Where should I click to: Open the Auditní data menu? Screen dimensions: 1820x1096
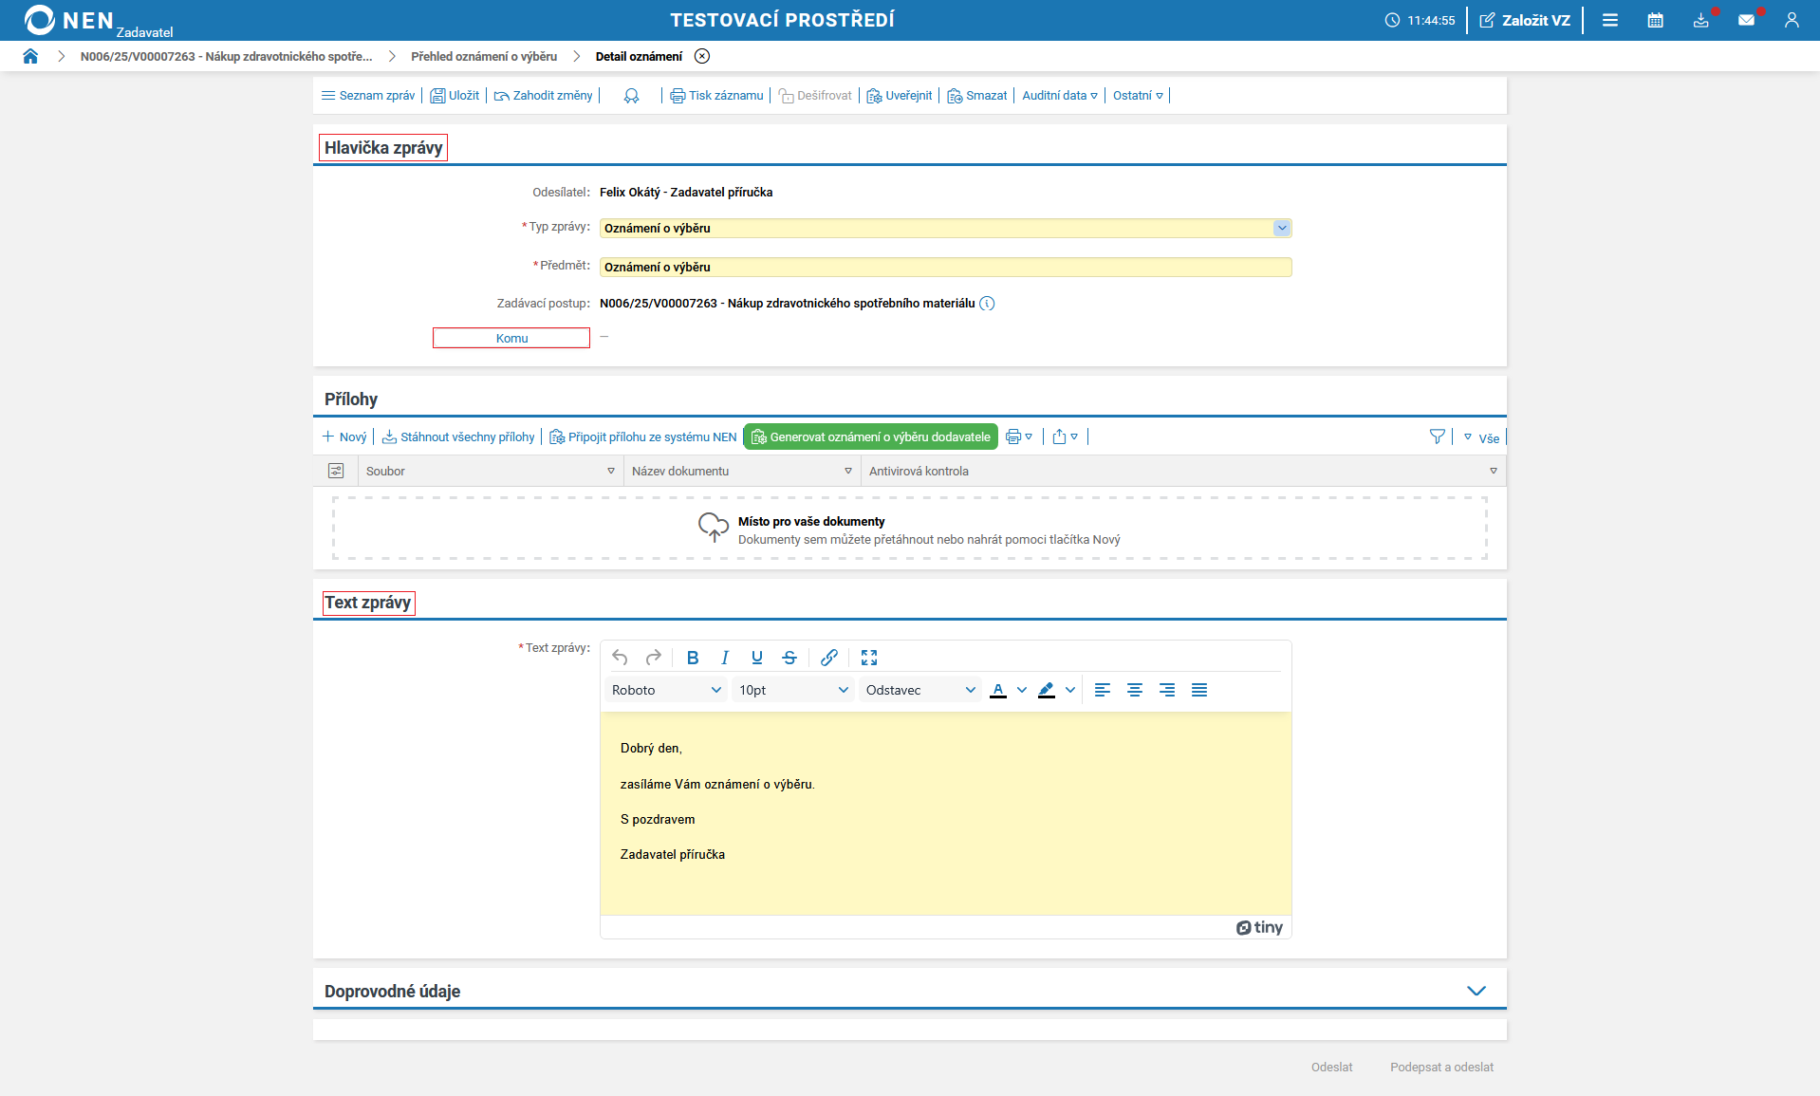tap(1059, 96)
